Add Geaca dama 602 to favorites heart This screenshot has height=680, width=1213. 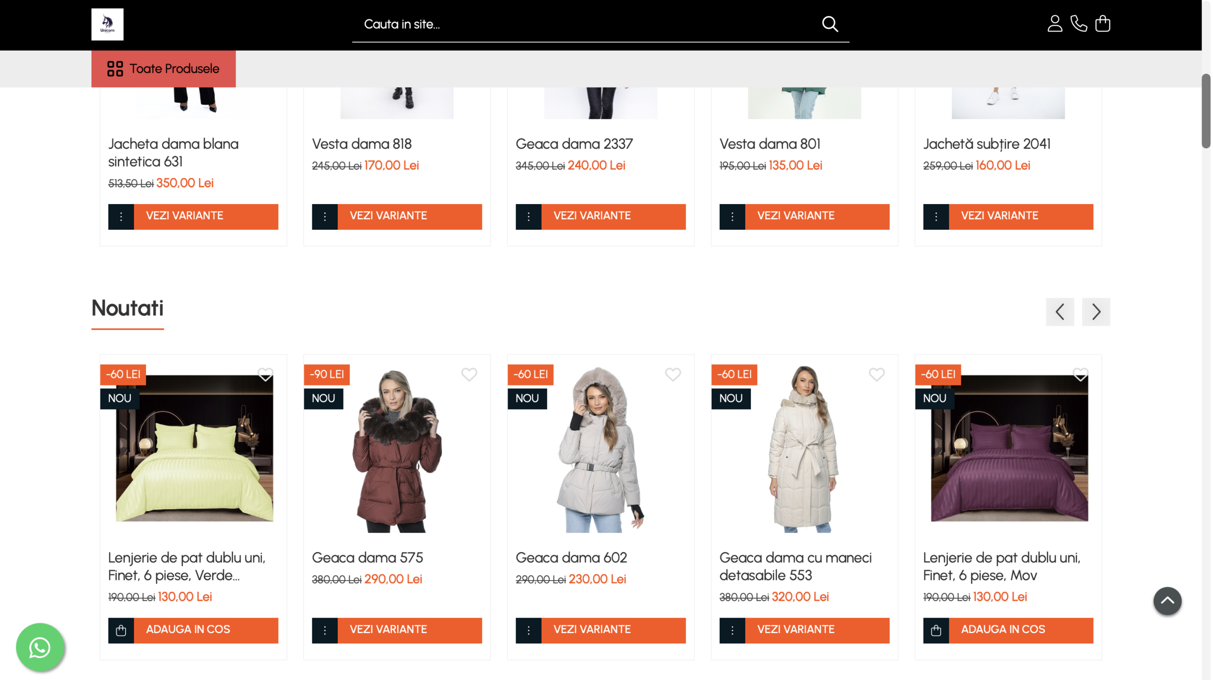click(x=673, y=374)
